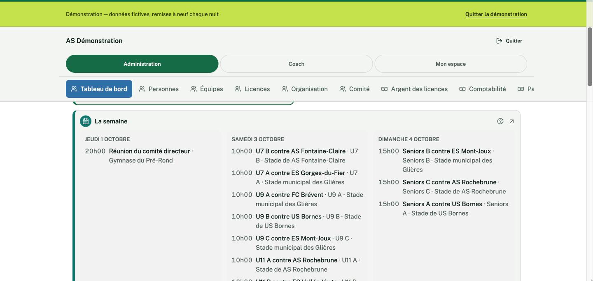Viewport: 593px width, 281px height.
Task: Click the people icon next to Équipes
Action: coord(194,89)
